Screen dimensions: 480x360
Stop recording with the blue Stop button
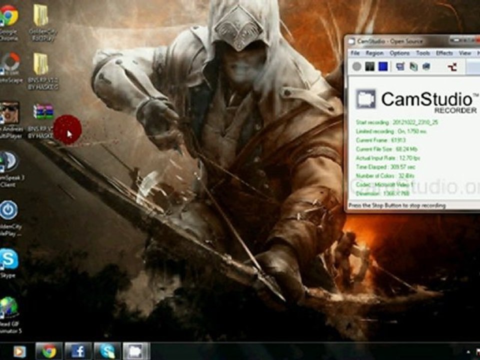click(383, 66)
